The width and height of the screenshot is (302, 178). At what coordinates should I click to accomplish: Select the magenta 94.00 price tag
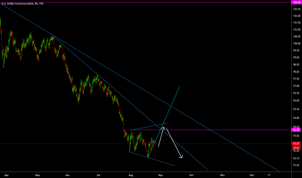pyautogui.click(x=296, y=130)
